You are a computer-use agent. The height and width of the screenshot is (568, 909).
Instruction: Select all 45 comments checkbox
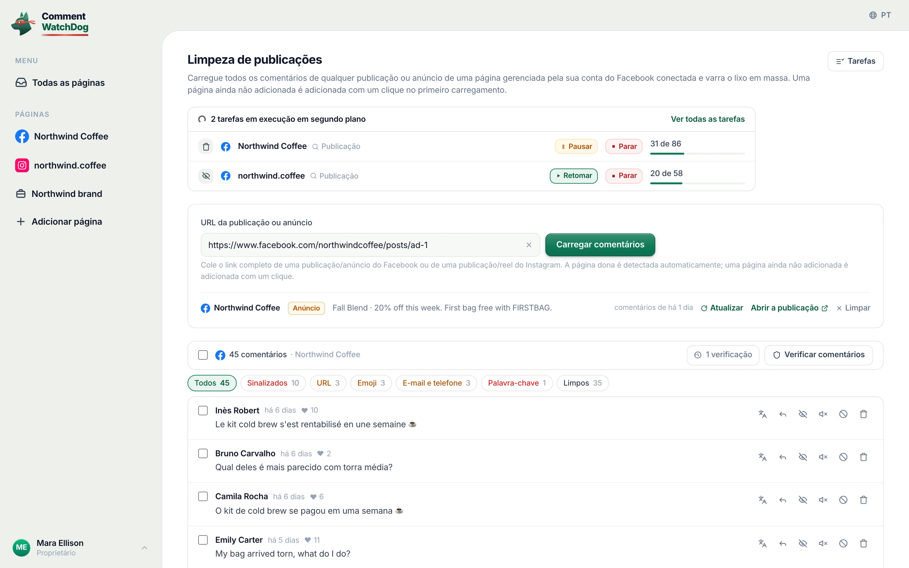[203, 355]
